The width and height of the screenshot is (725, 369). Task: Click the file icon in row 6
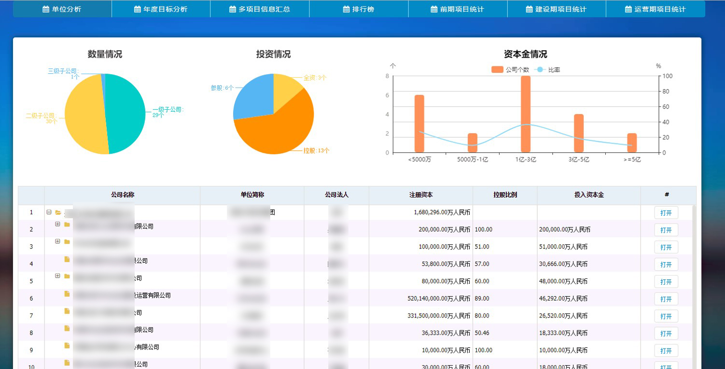pos(67,293)
